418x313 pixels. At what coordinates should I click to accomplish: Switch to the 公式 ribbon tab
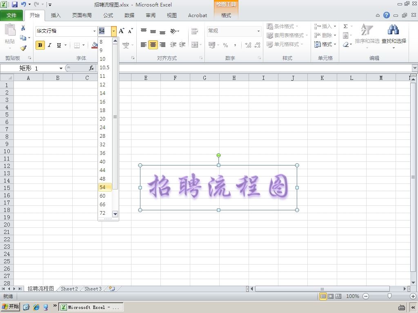pyautogui.click(x=108, y=15)
